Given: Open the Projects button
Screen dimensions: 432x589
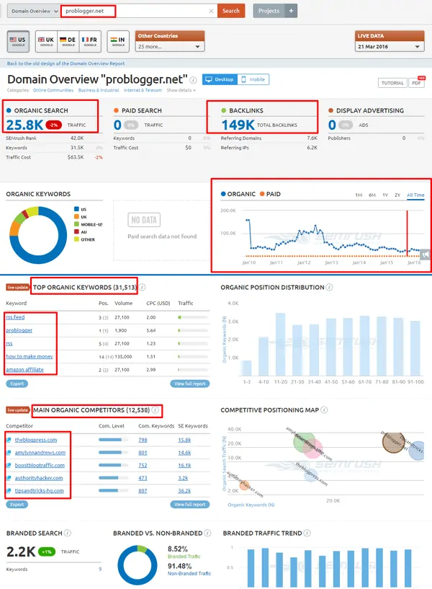Looking at the screenshot, I should [269, 11].
